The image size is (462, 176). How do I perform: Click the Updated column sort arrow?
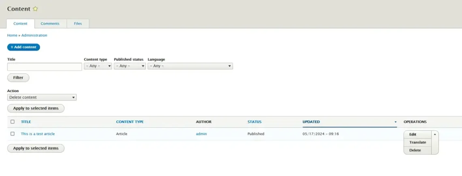point(395,122)
